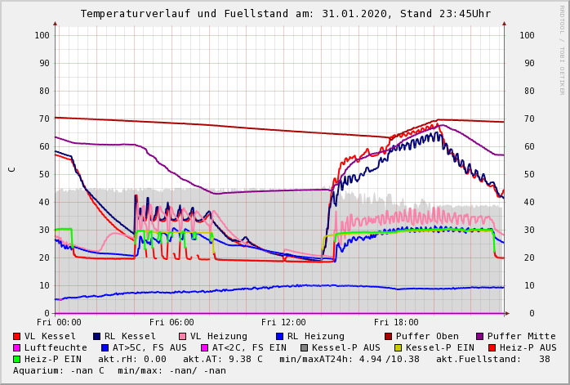This screenshot has width=570, height=385.
Task: Click the red VL Kessel legend swatch
Action: pyautogui.click(x=17, y=336)
